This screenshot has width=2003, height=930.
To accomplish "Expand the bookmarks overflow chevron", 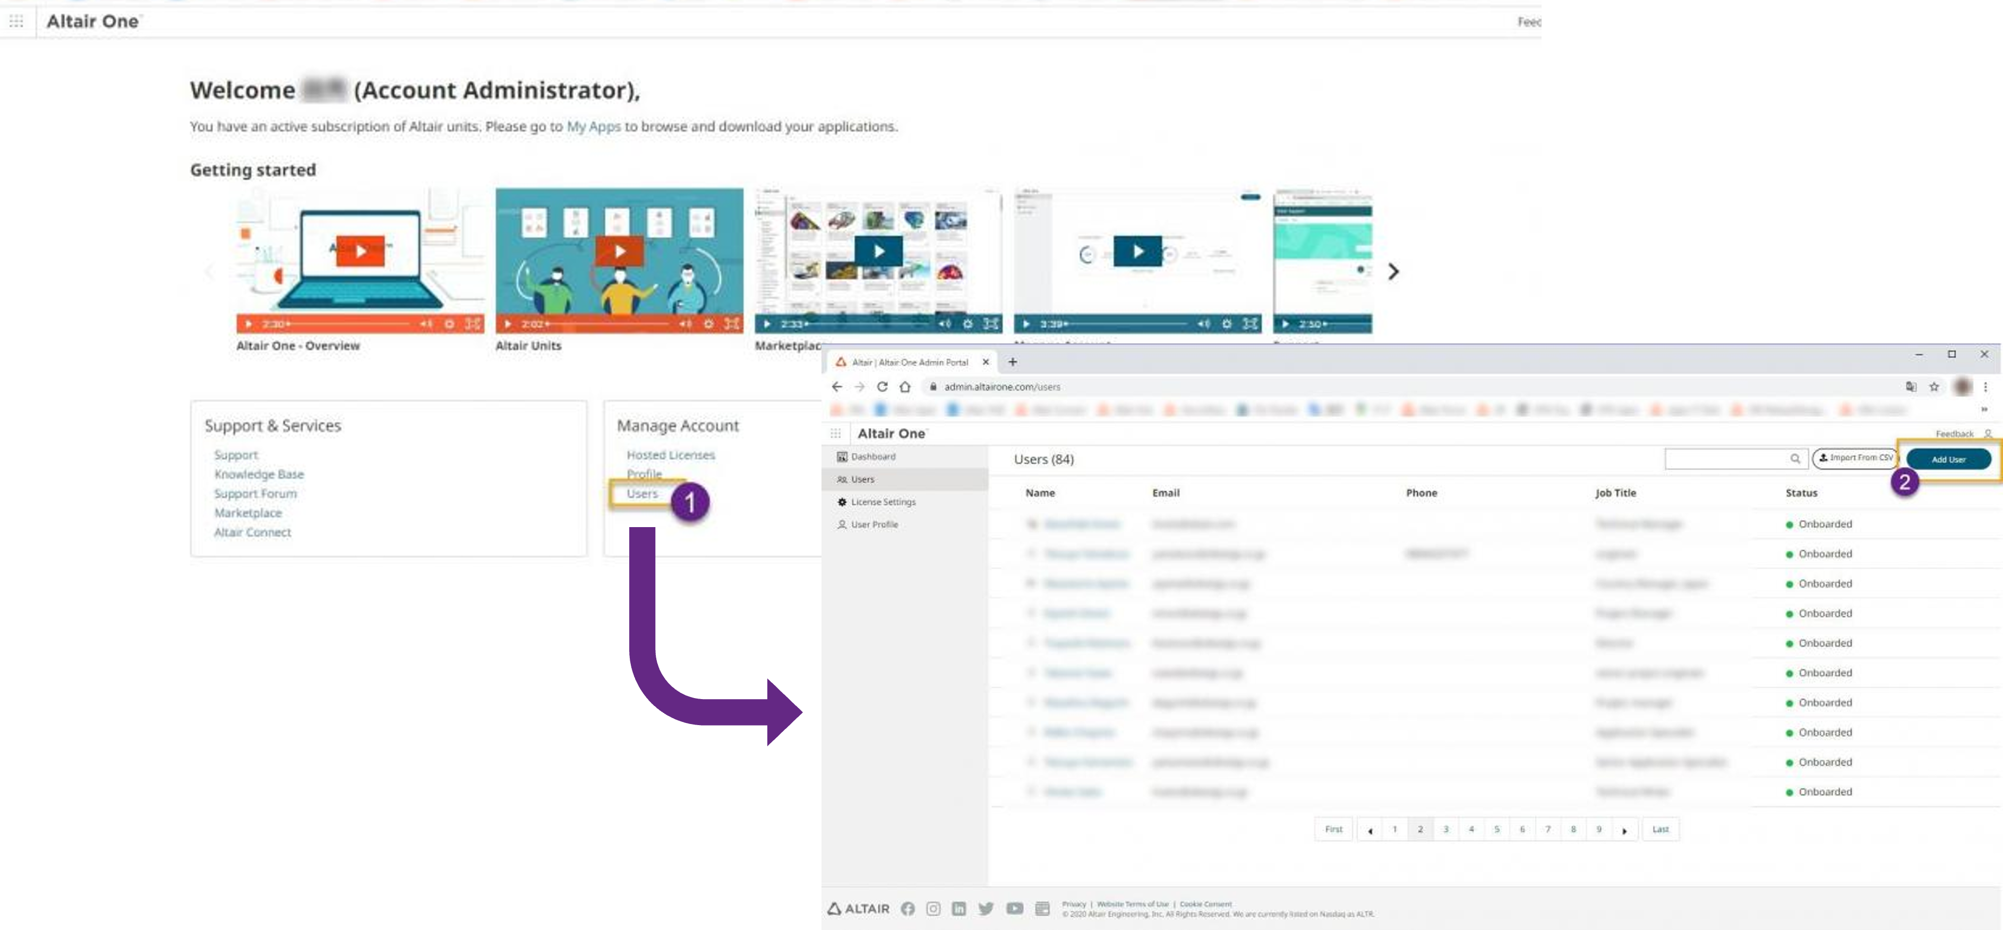I will pos(1983,410).
